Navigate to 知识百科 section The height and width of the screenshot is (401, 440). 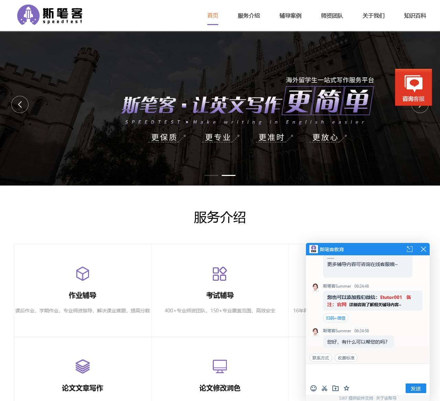414,15
